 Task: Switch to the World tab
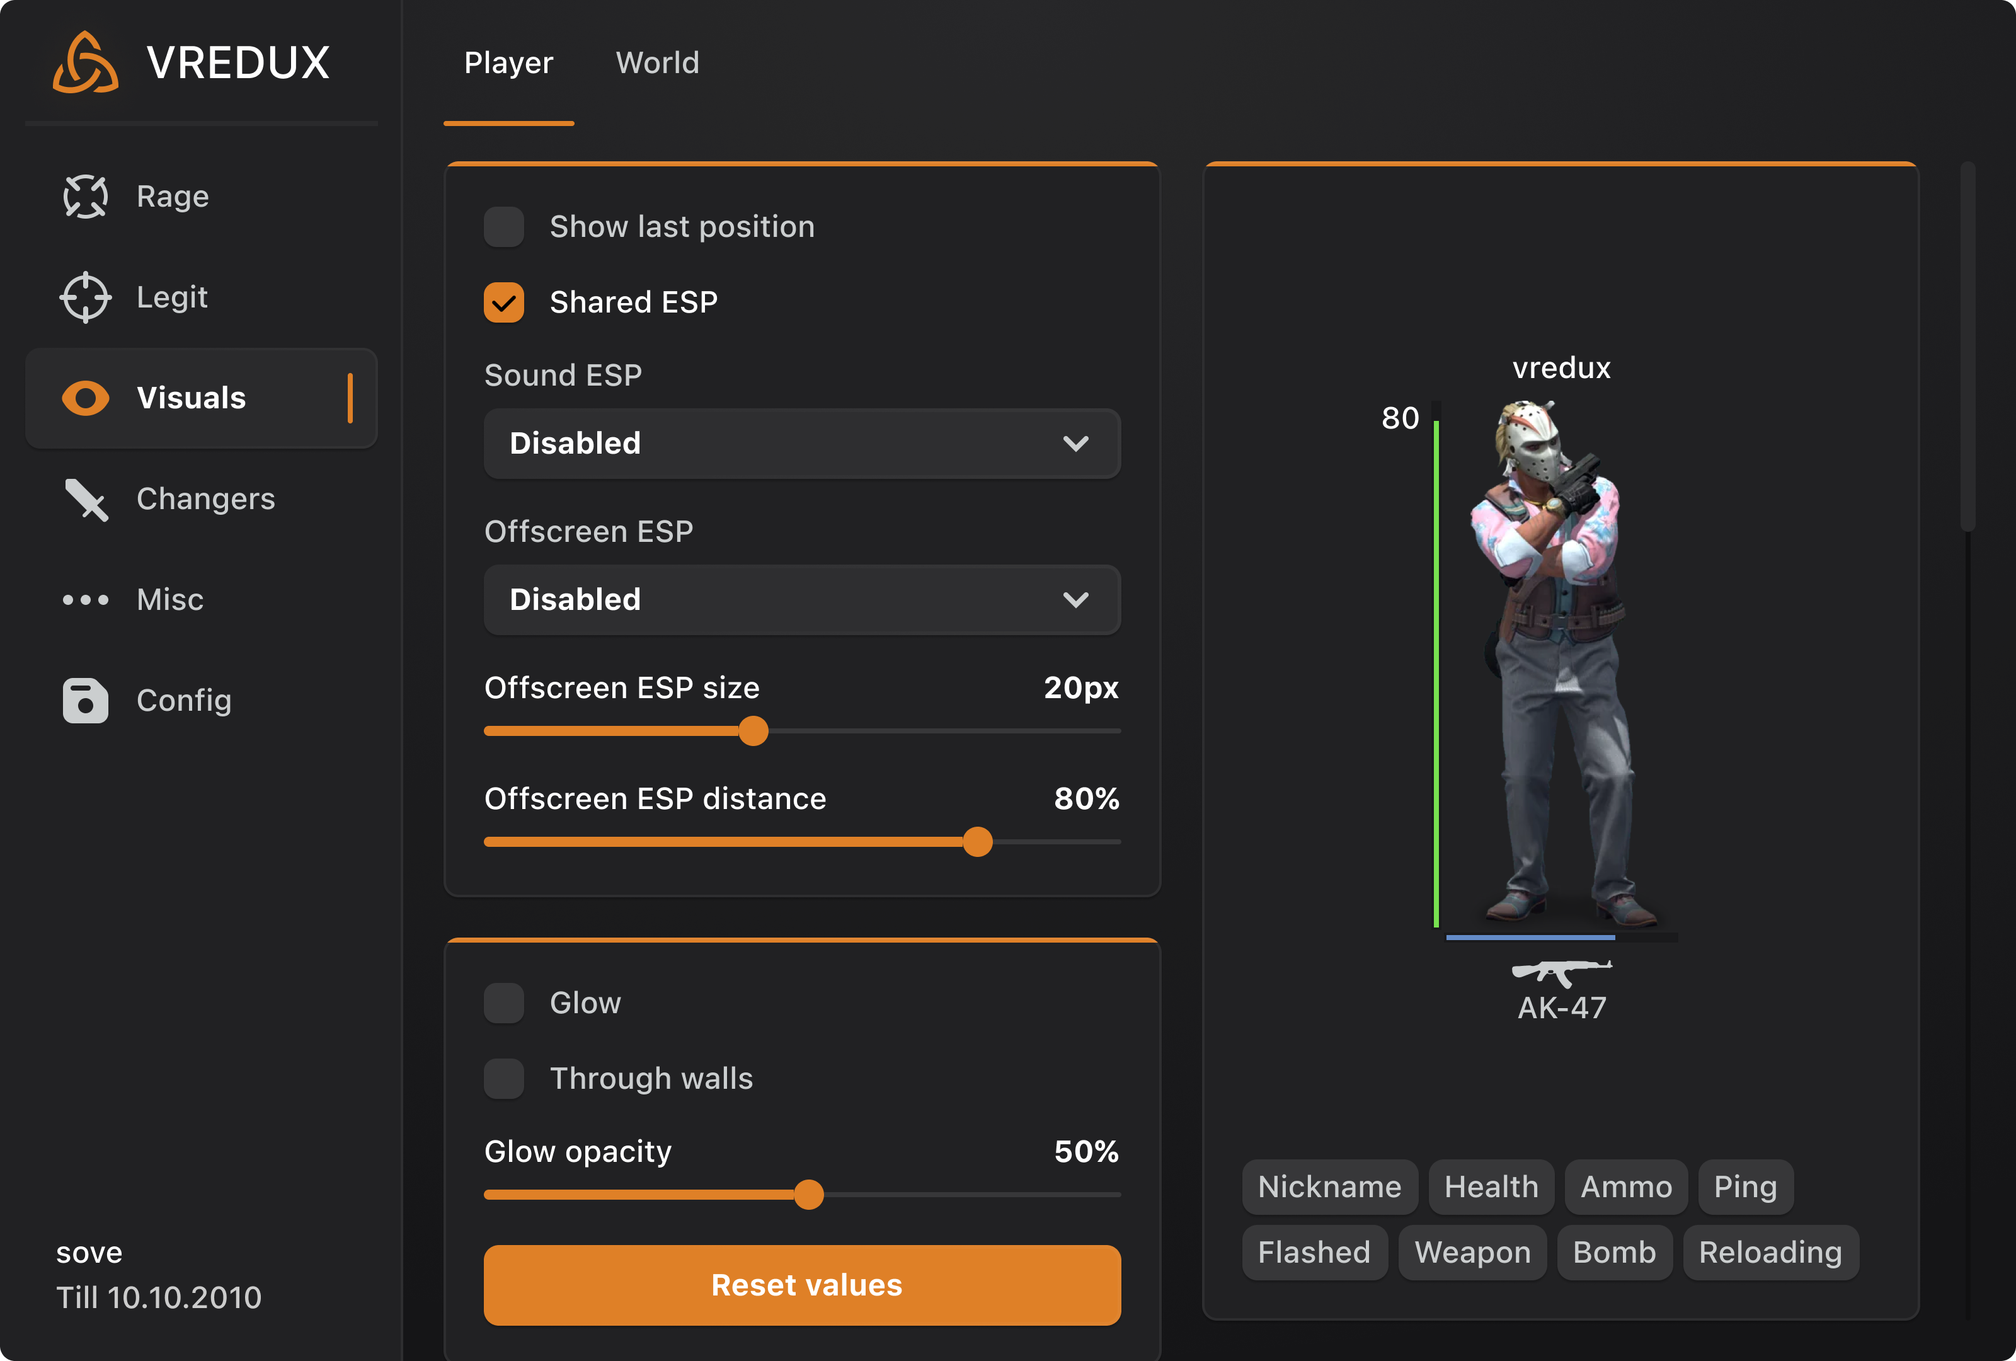(x=656, y=62)
